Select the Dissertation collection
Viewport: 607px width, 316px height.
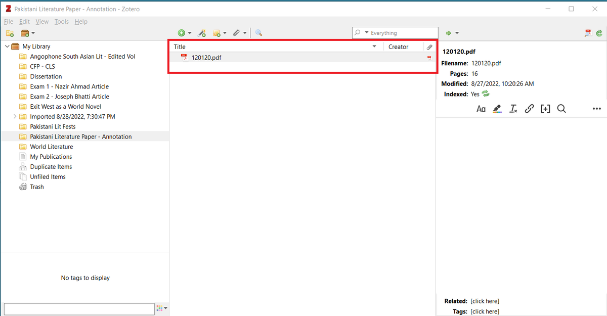[46, 77]
